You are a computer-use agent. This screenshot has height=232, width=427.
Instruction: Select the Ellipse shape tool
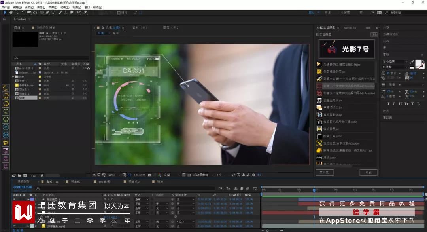(x=42, y=13)
